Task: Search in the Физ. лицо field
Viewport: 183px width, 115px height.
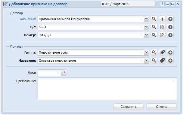Action: pos(154,19)
